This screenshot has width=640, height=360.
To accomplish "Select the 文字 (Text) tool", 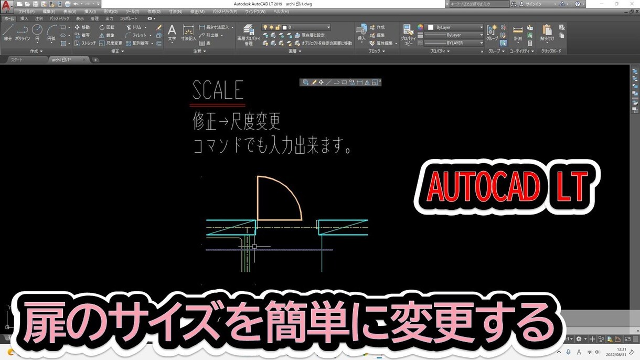I will point(172,33).
